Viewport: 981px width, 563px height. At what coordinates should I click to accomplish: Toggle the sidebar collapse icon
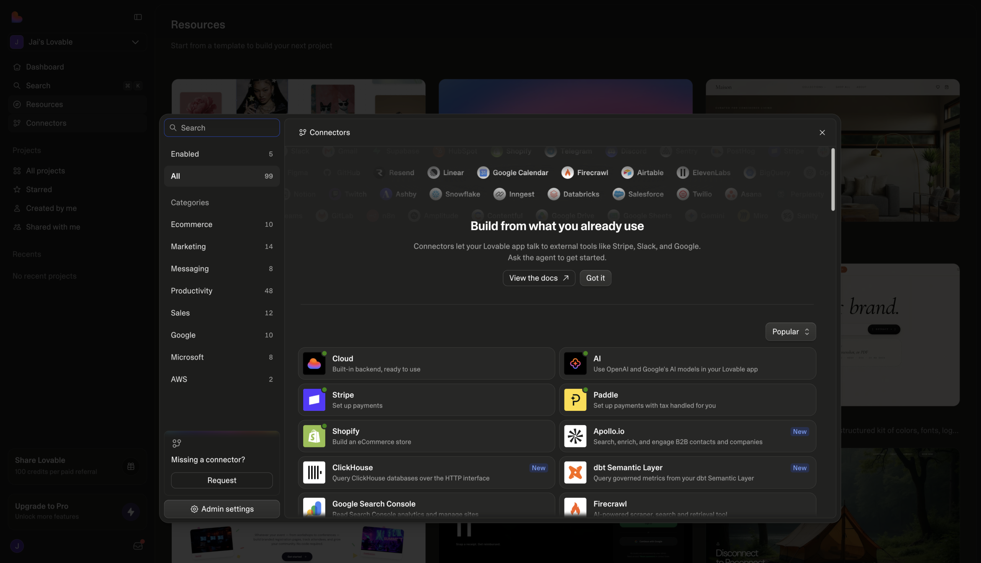coord(138,17)
